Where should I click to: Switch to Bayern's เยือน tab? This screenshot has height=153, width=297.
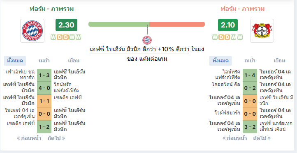coord(74,61)
